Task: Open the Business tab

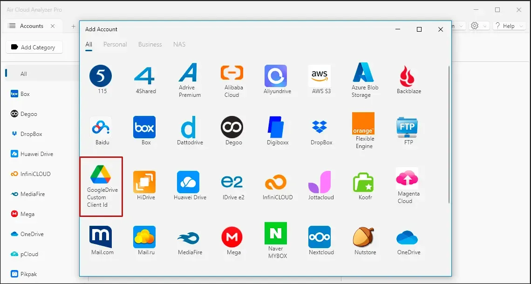Action: click(x=150, y=44)
